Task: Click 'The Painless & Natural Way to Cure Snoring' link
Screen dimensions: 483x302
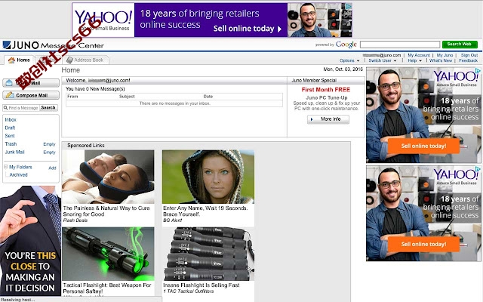Action: [x=106, y=211]
